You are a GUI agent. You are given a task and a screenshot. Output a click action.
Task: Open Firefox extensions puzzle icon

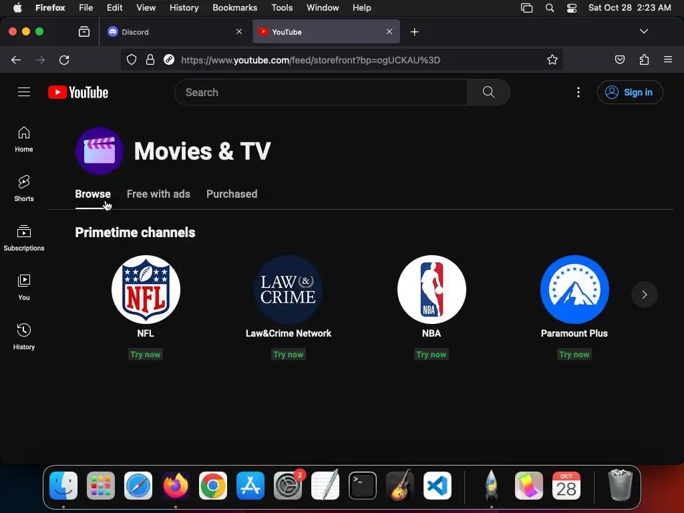(x=644, y=59)
